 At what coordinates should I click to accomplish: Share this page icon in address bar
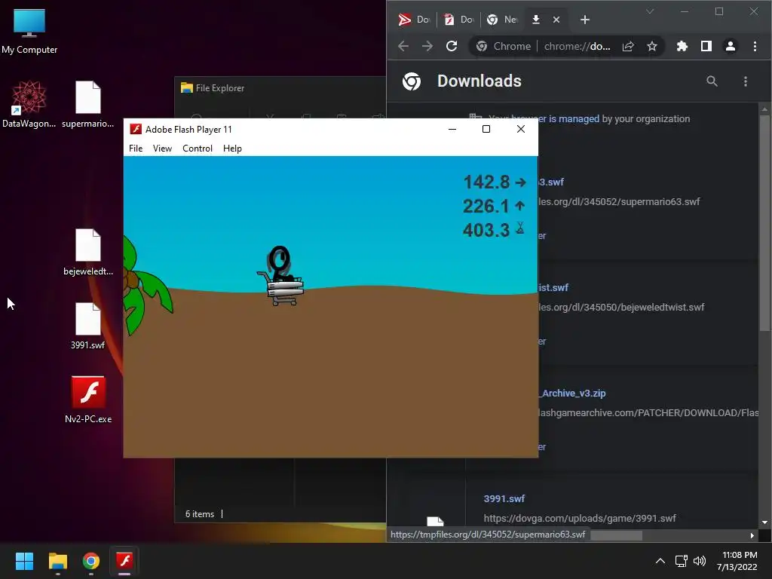tap(628, 46)
